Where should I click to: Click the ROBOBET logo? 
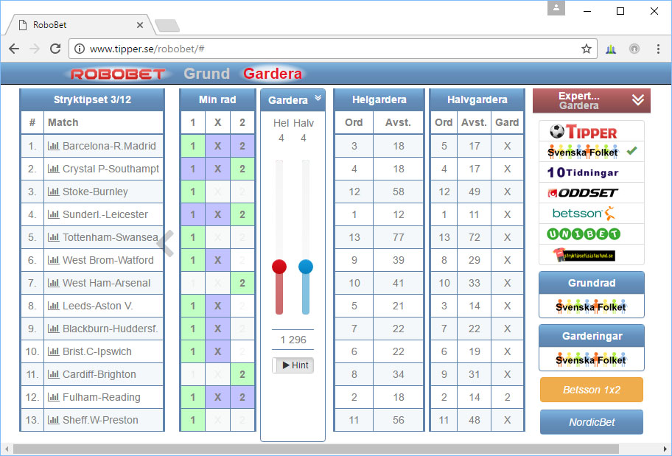pyautogui.click(x=118, y=74)
